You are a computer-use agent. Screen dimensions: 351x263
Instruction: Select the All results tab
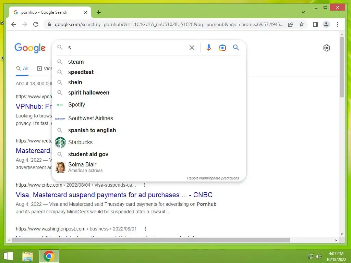22,68
